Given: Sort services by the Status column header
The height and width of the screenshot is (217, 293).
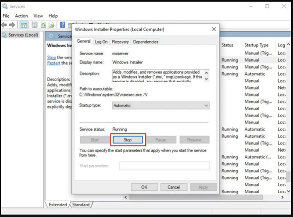Looking at the screenshot, I should click(227, 45).
